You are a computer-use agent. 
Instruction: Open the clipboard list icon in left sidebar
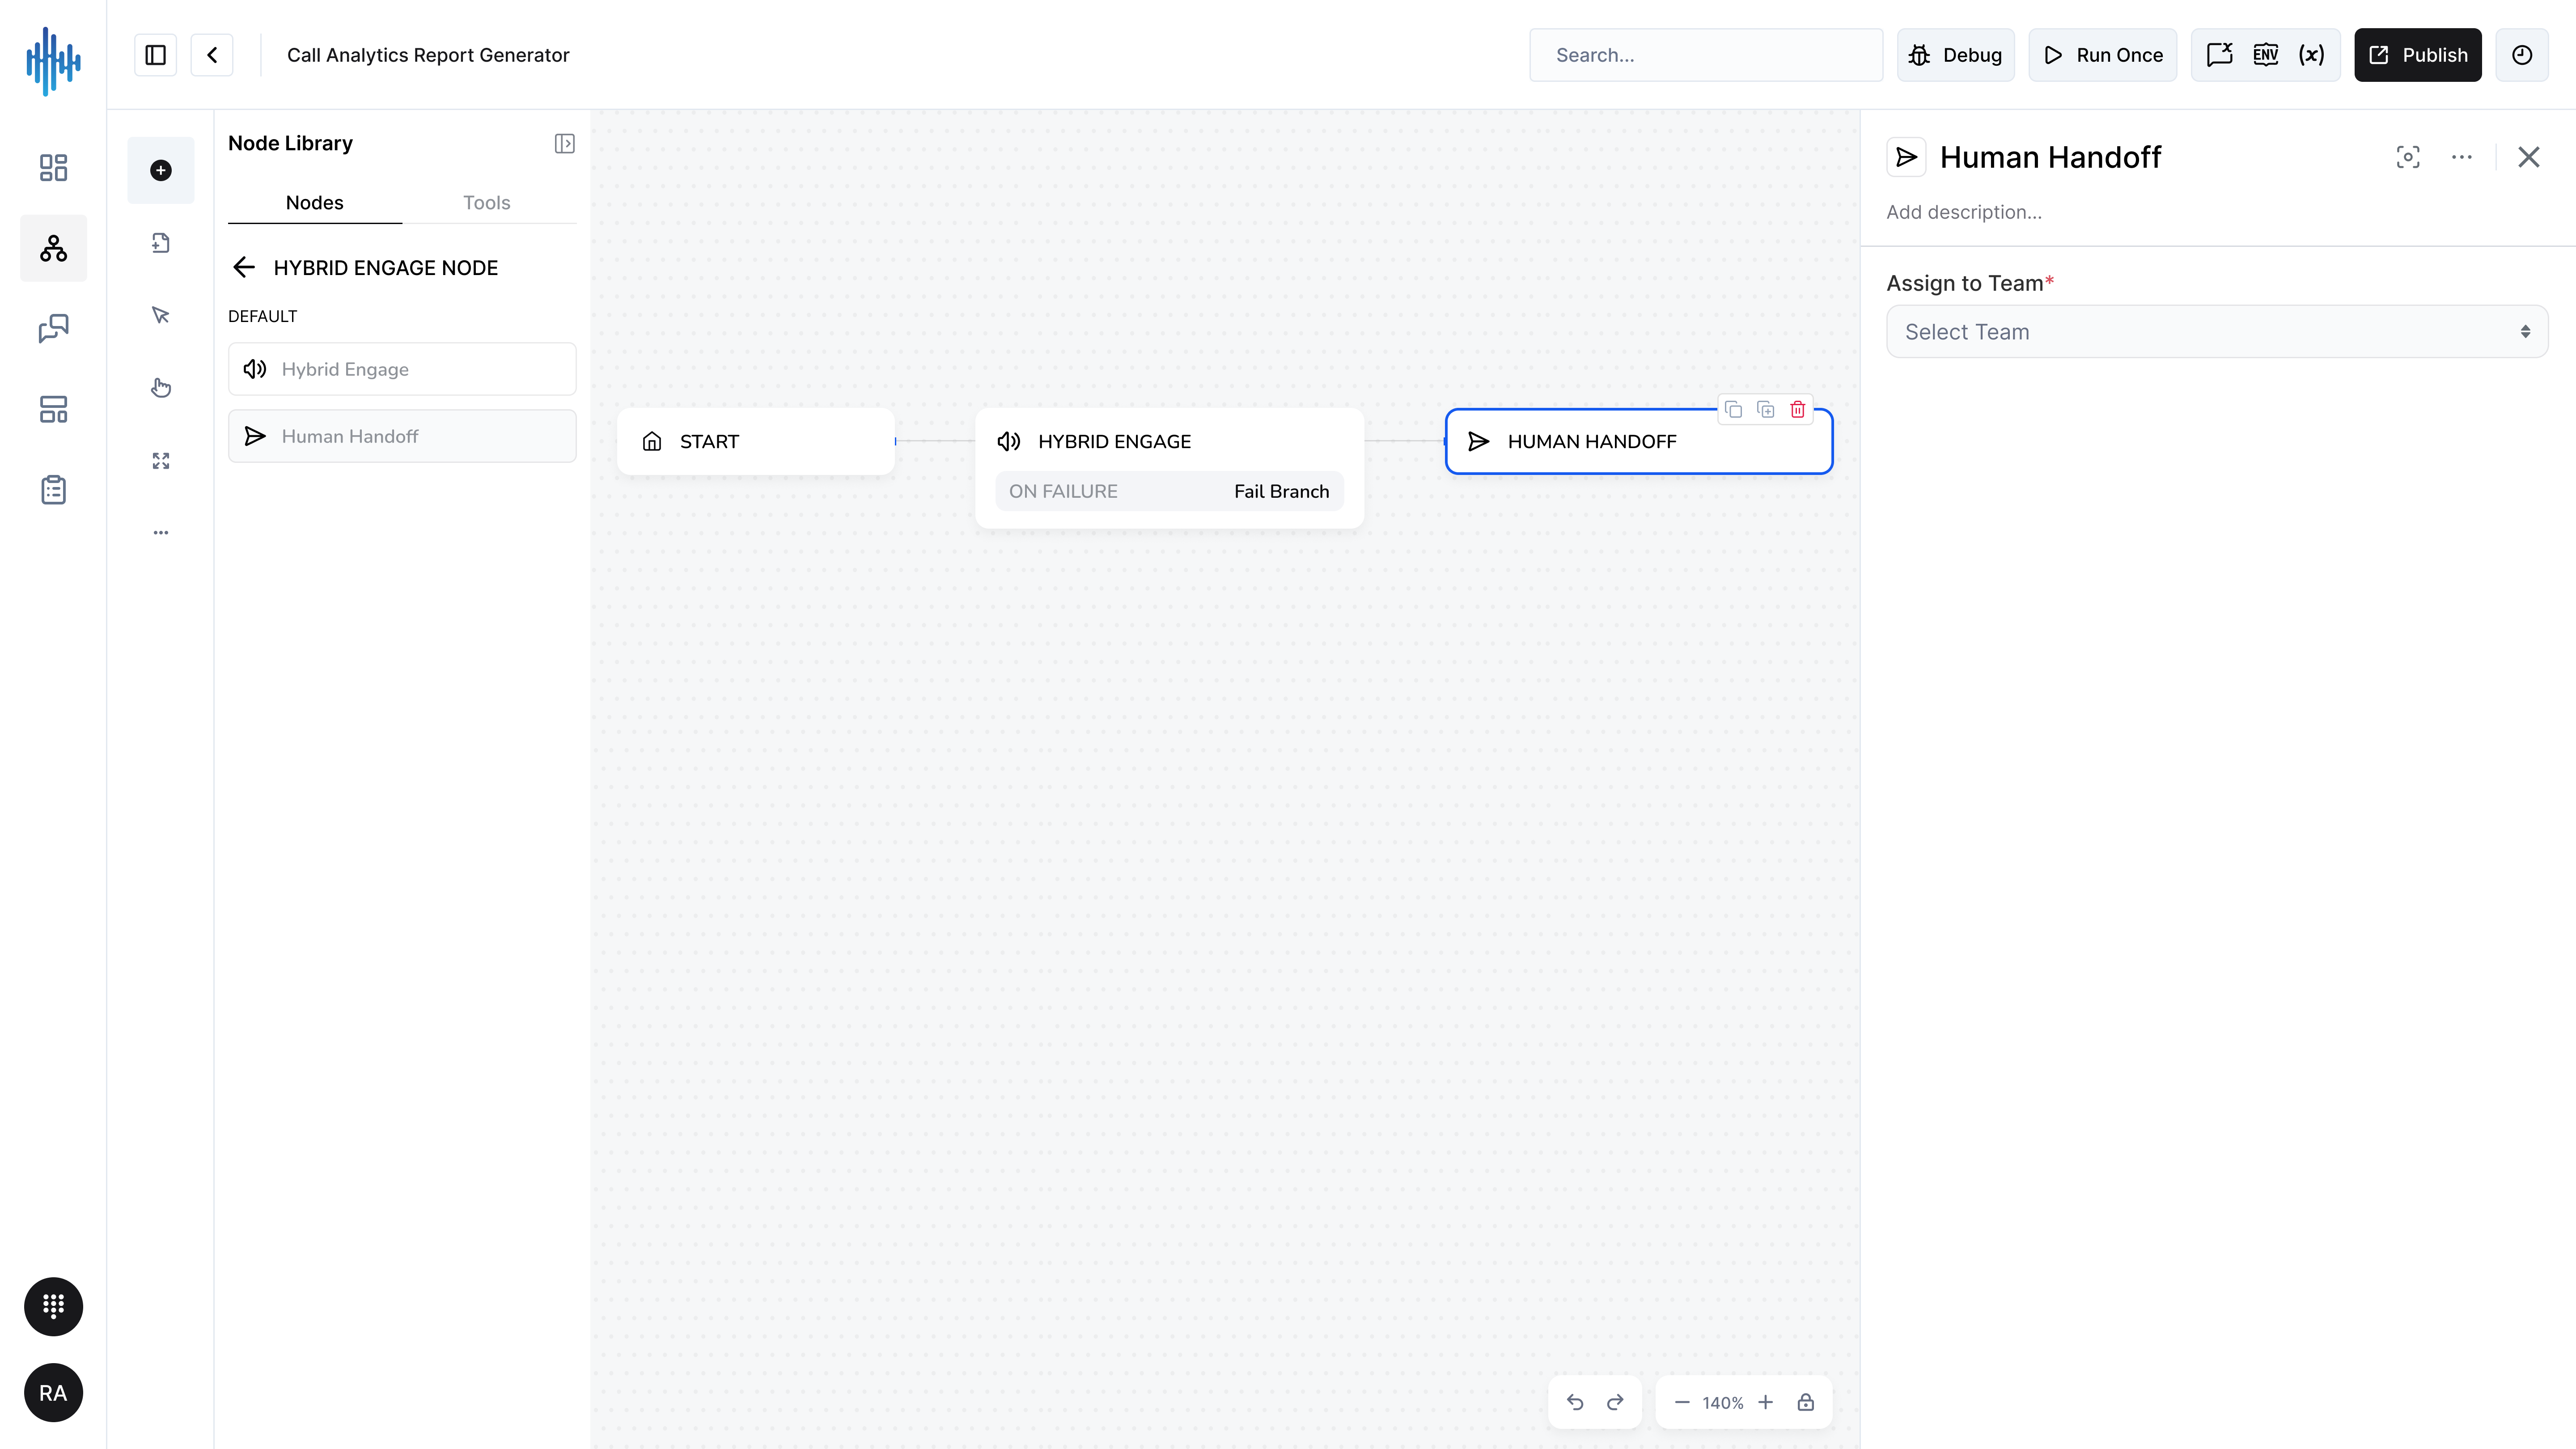(x=53, y=490)
